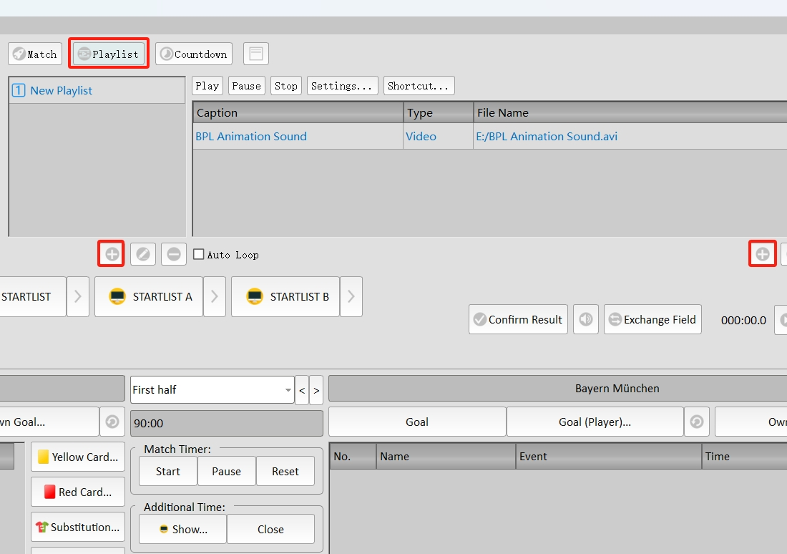Start the Match Timer
787x554 pixels.
168,472
